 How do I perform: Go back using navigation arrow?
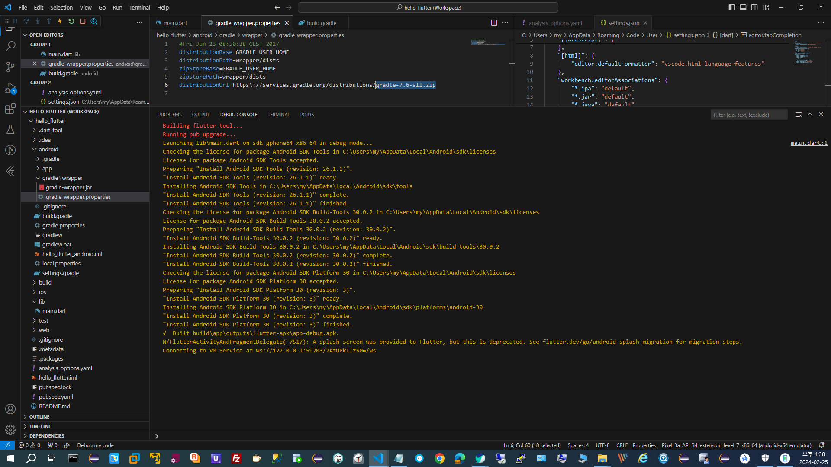[277, 7]
